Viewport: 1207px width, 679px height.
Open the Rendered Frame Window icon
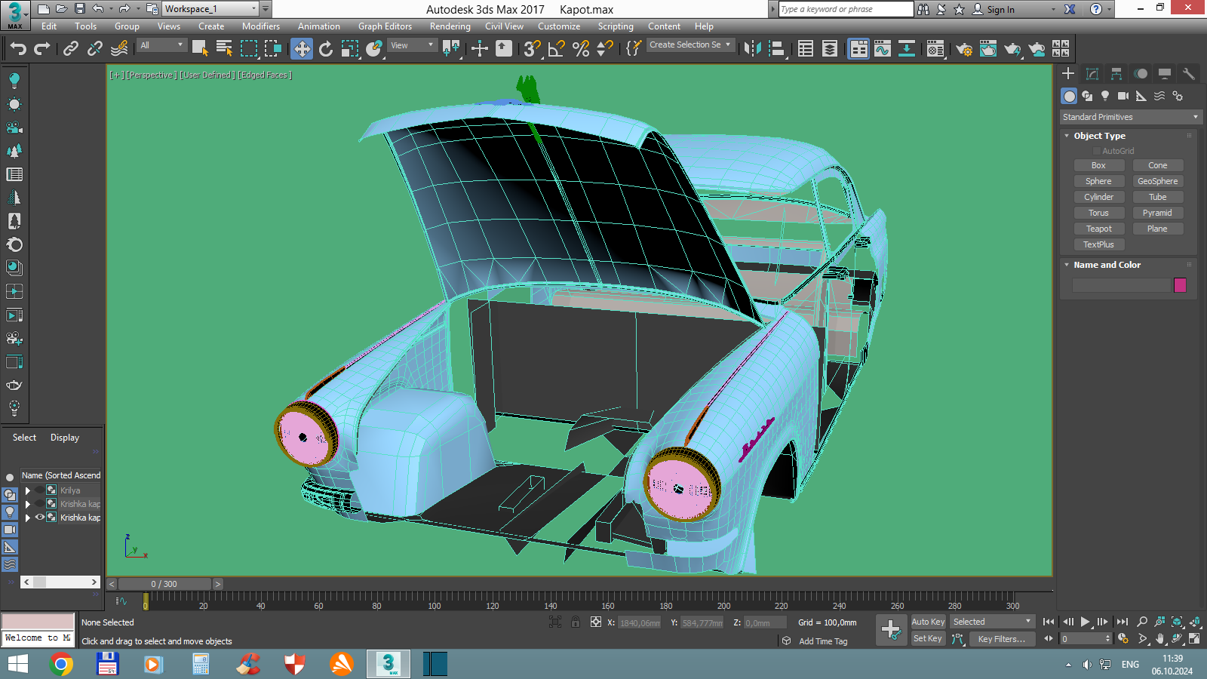(x=988, y=49)
